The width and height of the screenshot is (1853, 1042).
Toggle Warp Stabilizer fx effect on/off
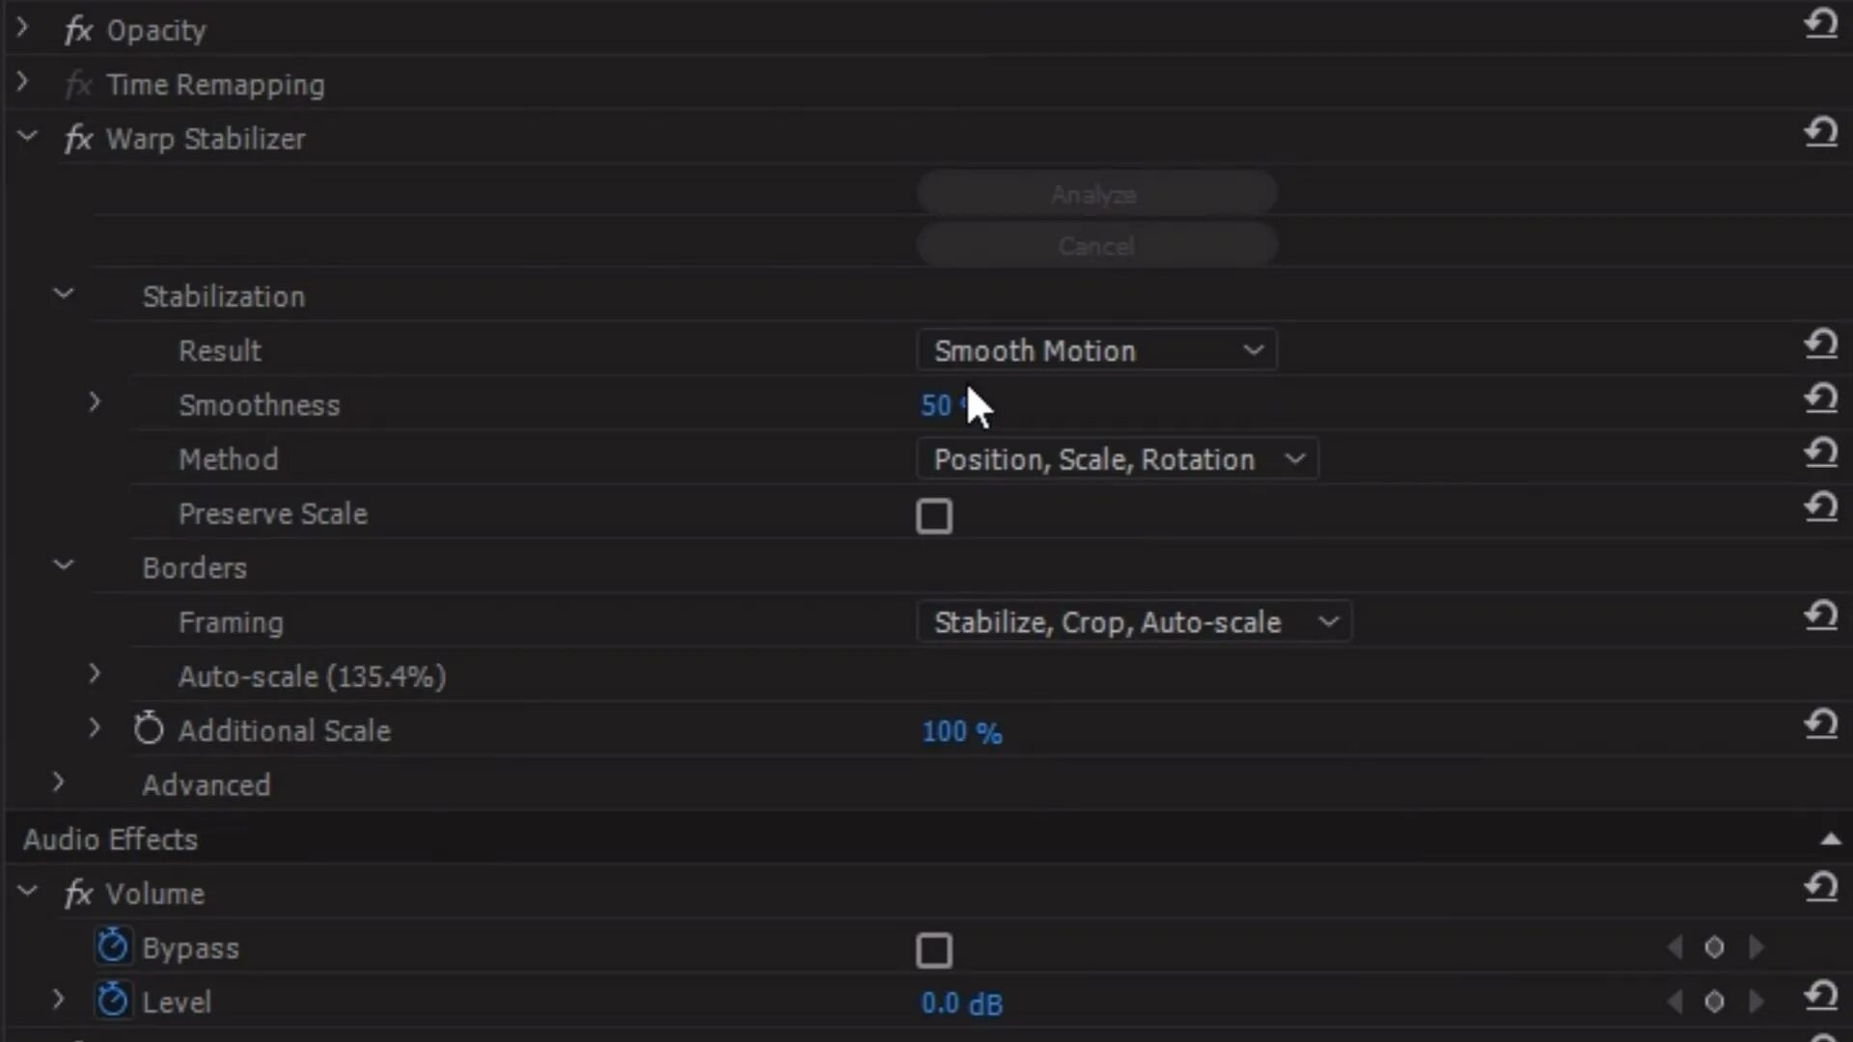point(78,139)
